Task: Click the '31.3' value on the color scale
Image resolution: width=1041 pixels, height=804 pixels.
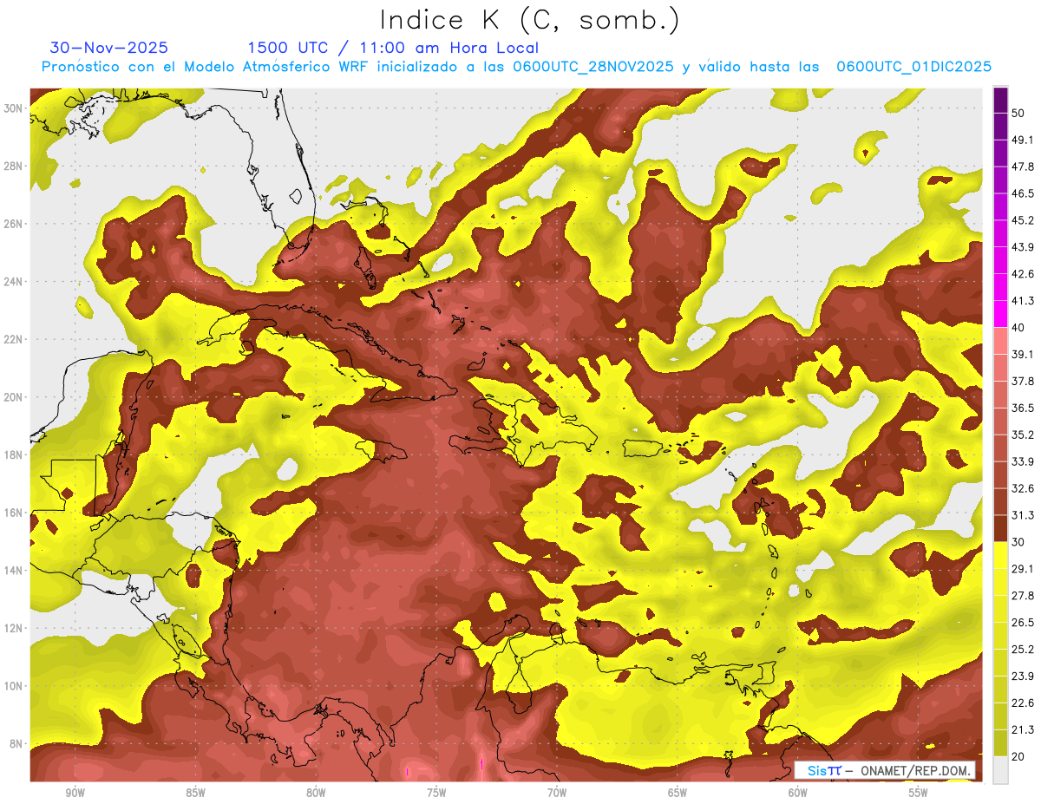Action: [x=1023, y=515]
